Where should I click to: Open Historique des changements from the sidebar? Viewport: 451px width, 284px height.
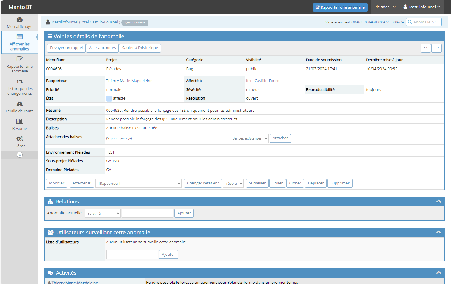point(20,81)
